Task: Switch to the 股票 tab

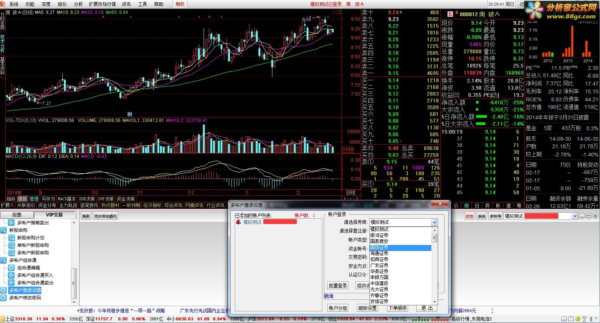Action: coord(17,215)
